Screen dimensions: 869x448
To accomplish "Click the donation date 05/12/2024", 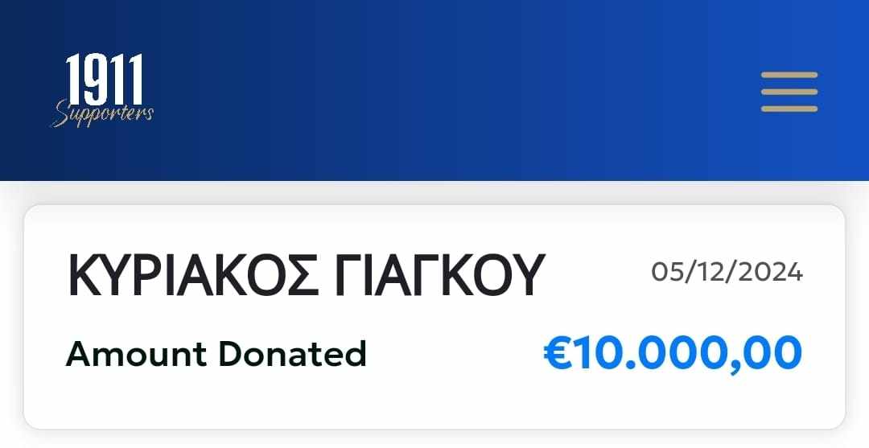I will [727, 272].
